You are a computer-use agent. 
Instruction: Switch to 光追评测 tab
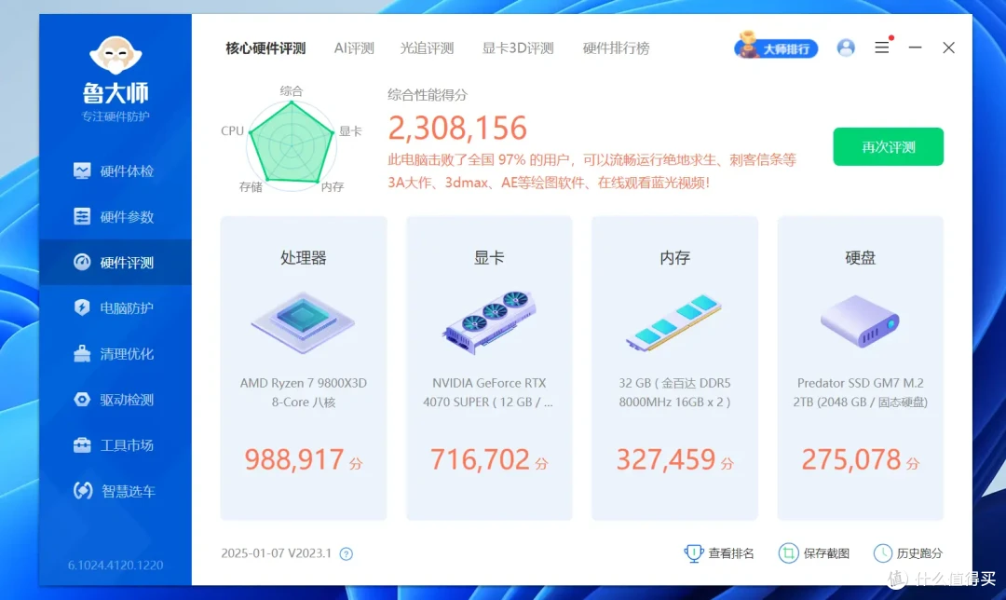tap(428, 48)
